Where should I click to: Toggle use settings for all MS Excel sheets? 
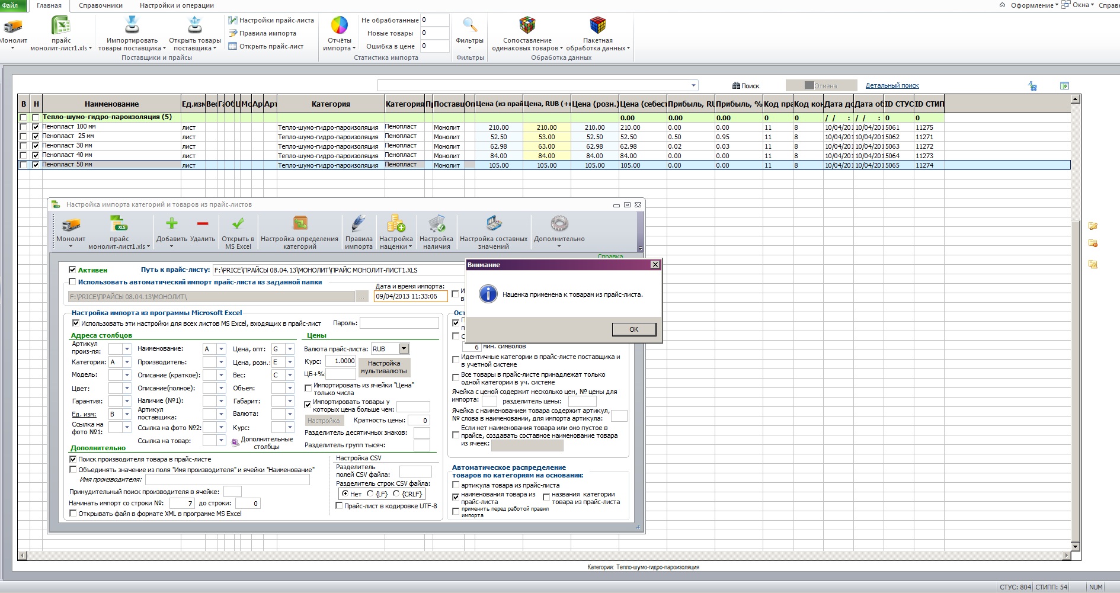coord(76,323)
